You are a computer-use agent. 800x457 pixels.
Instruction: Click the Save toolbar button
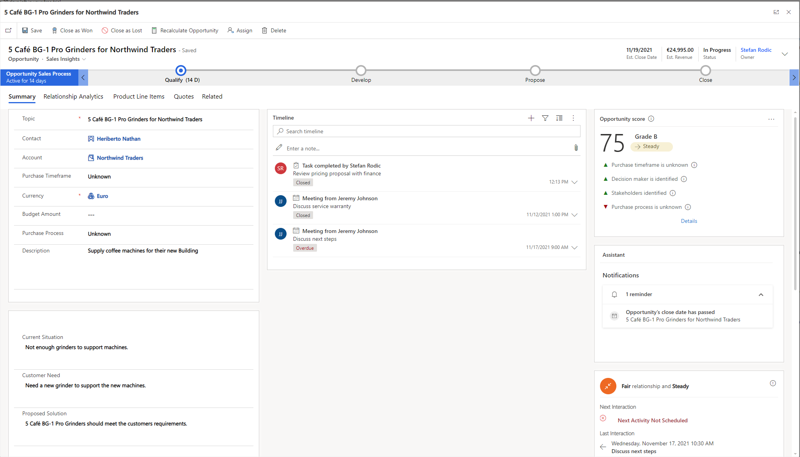(x=32, y=30)
